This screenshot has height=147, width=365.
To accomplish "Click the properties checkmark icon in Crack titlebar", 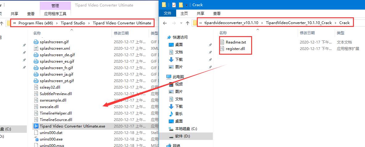I will pyautogui.click(x=174, y=5).
